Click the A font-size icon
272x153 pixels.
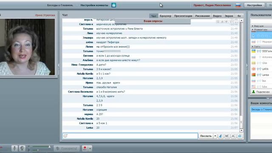tap(233, 136)
